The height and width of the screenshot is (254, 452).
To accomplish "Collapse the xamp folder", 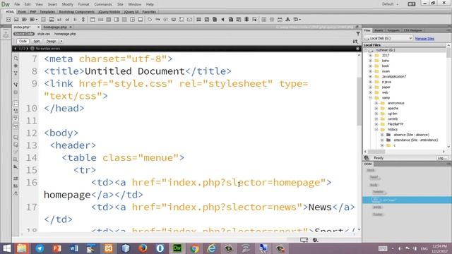I will 370,97.
